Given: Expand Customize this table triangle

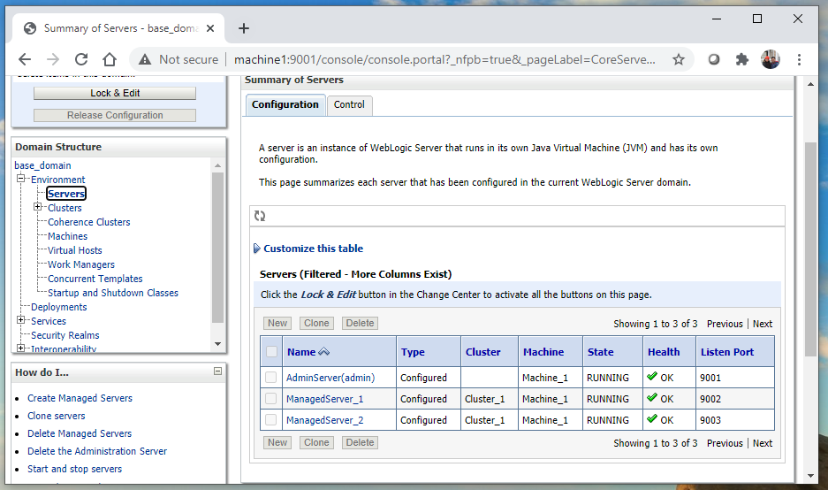Looking at the screenshot, I should click(x=256, y=249).
